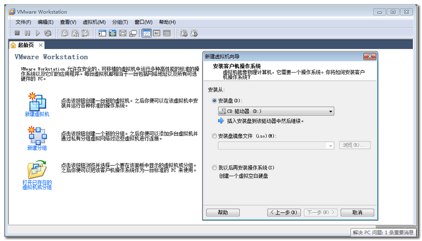Viewport: 422px width, 241px height.
Task: Open the 编辑(E) menu
Action: click(45, 22)
